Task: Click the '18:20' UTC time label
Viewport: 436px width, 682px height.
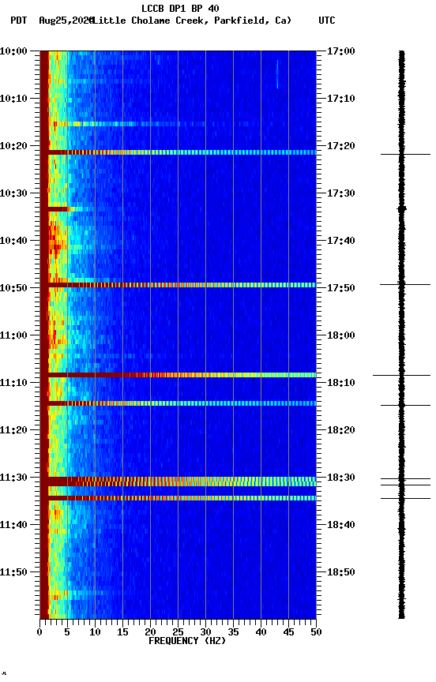Action: (340, 430)
